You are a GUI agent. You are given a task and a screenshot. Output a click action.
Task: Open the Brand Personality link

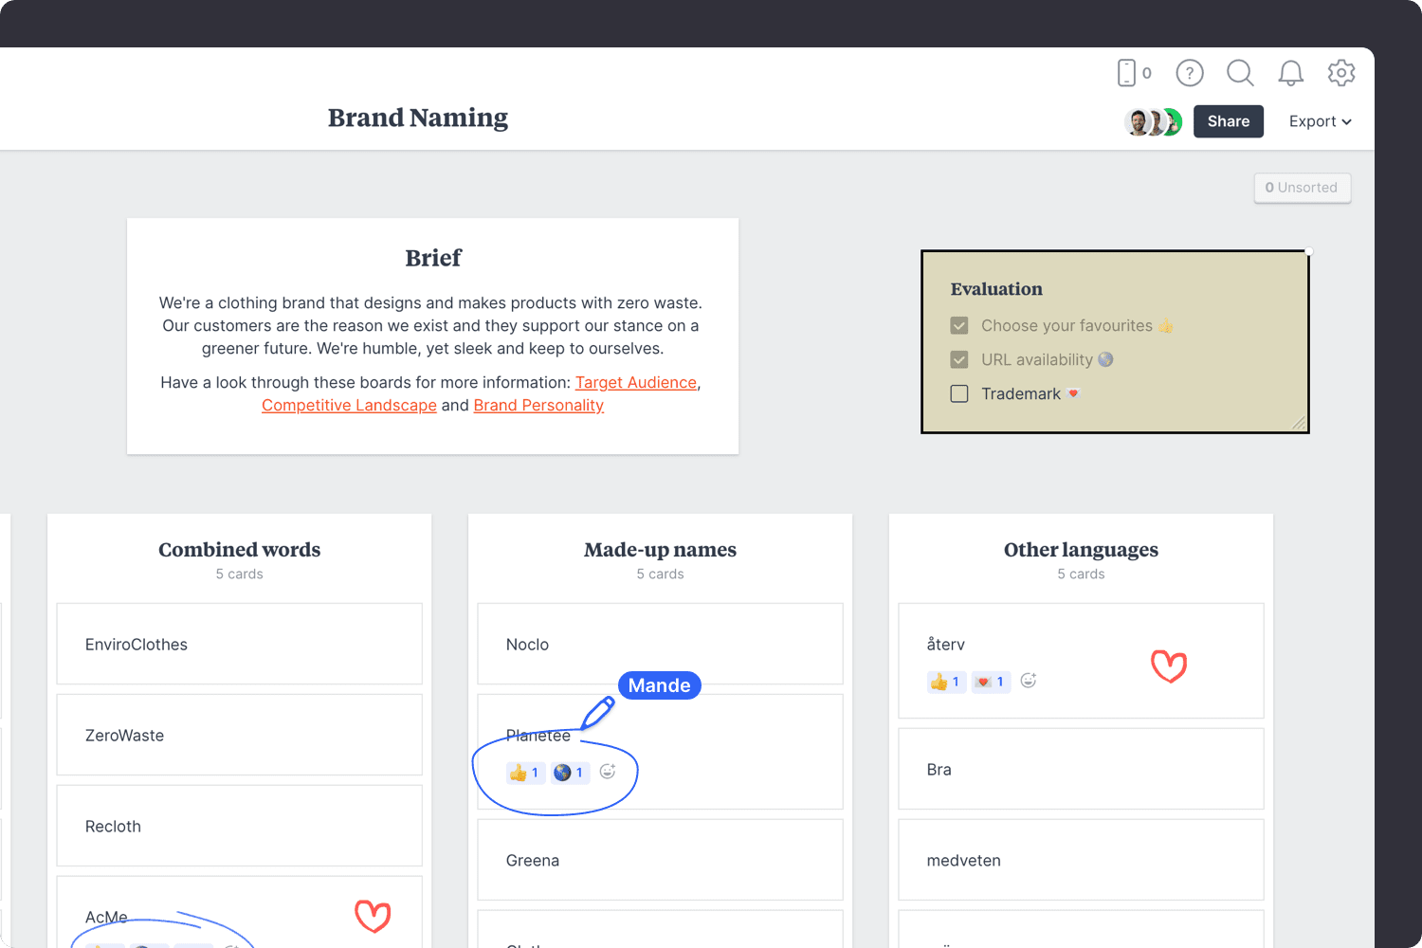tap(538, 405)
